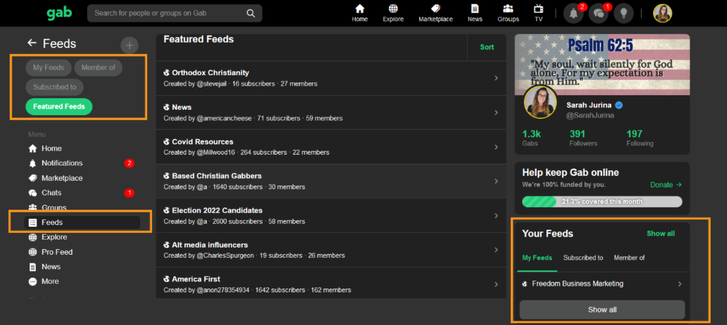Click the Donate link
Viewport: 727px width, 325px height.
665,185
